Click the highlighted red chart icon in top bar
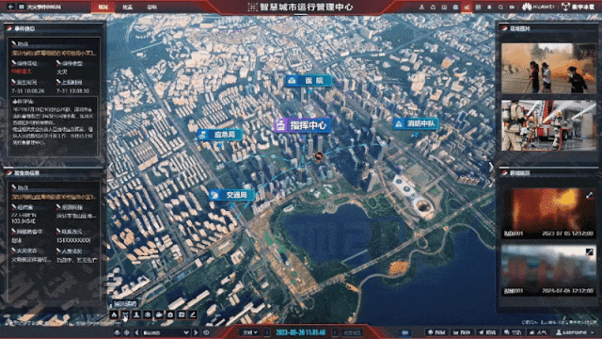 (x=467, y=7)
